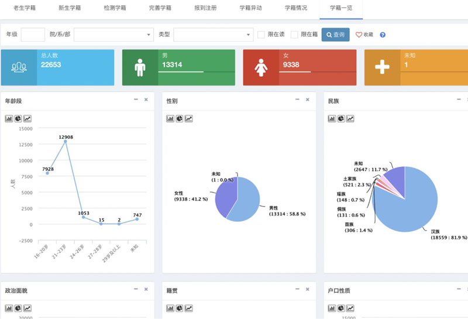Switch 年龄段 panel to bar chart view

click(x=9, y=119)
